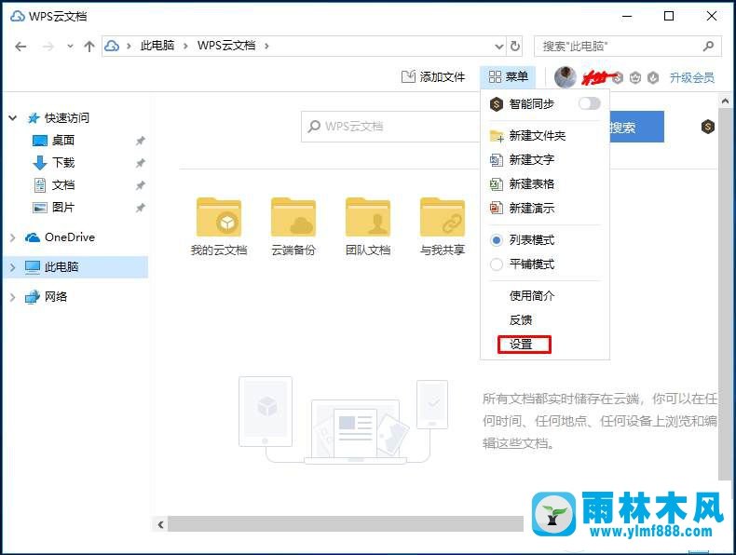This screenshot has width=736, height=555.
Task: Select 文档 in quick access
Action: click(63, 184)
